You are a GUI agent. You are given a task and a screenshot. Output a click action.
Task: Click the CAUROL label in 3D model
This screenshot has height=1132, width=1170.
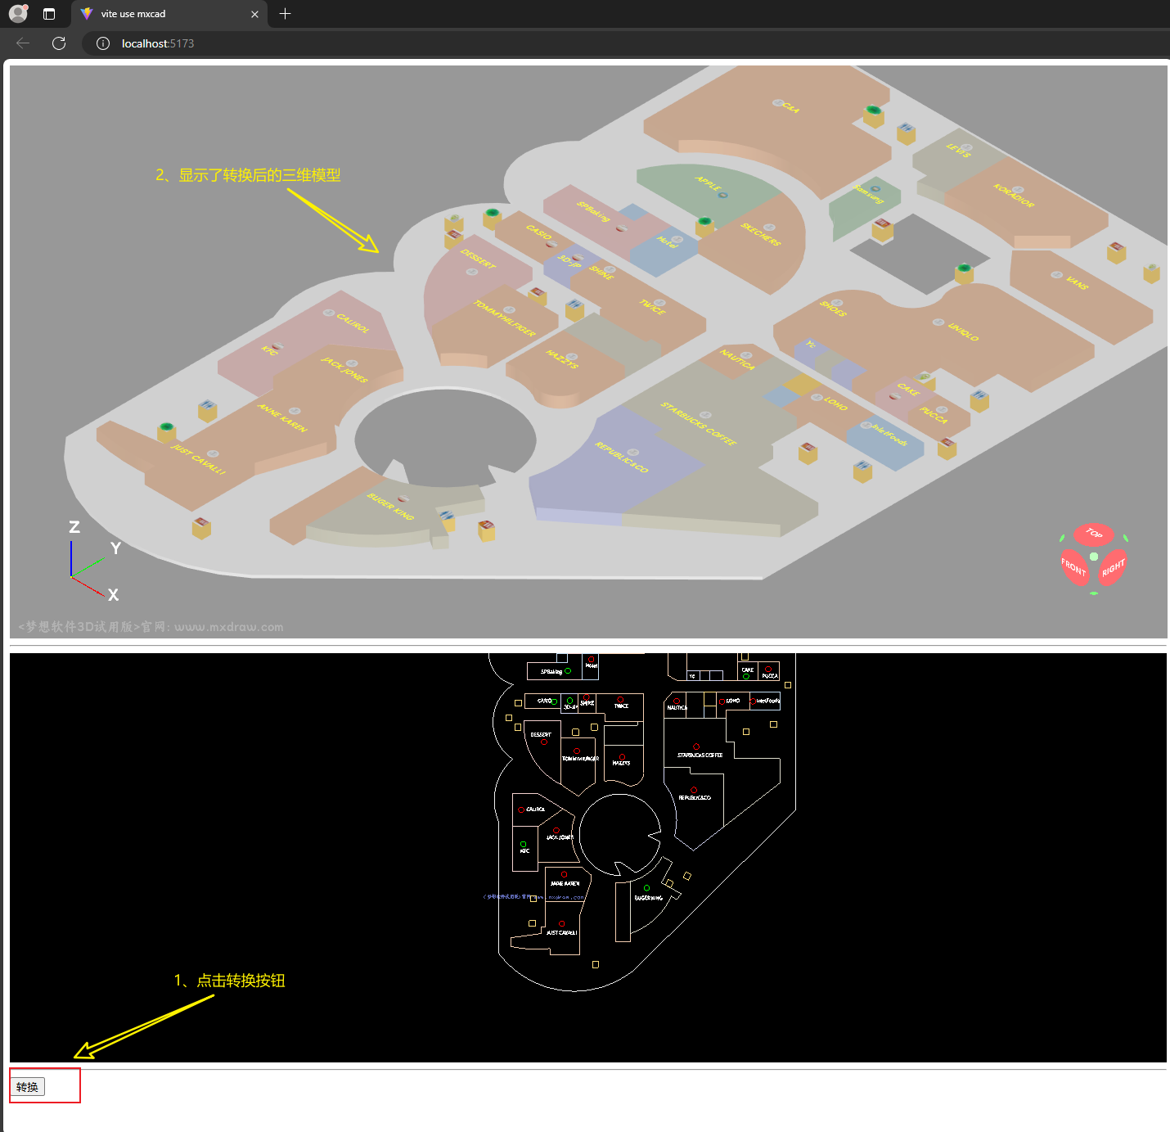pos(353,323)
